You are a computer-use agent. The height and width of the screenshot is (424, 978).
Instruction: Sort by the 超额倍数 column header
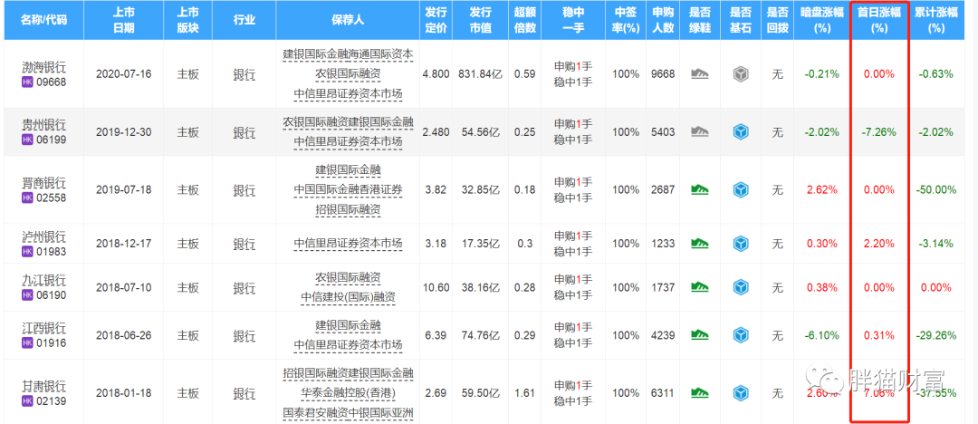point(524,20)
